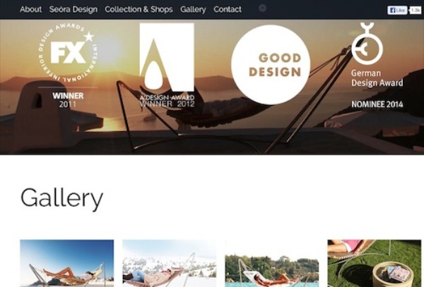
Task: Click the FX International Interior Design Awards badge
Action: (x=68, y=53)
